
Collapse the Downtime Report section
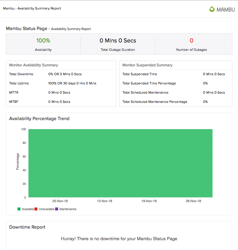[x=27, y=227]
